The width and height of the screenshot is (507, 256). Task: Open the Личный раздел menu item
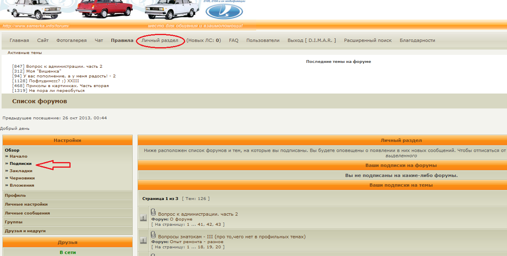pyautogui.click(x=160, y=40)
